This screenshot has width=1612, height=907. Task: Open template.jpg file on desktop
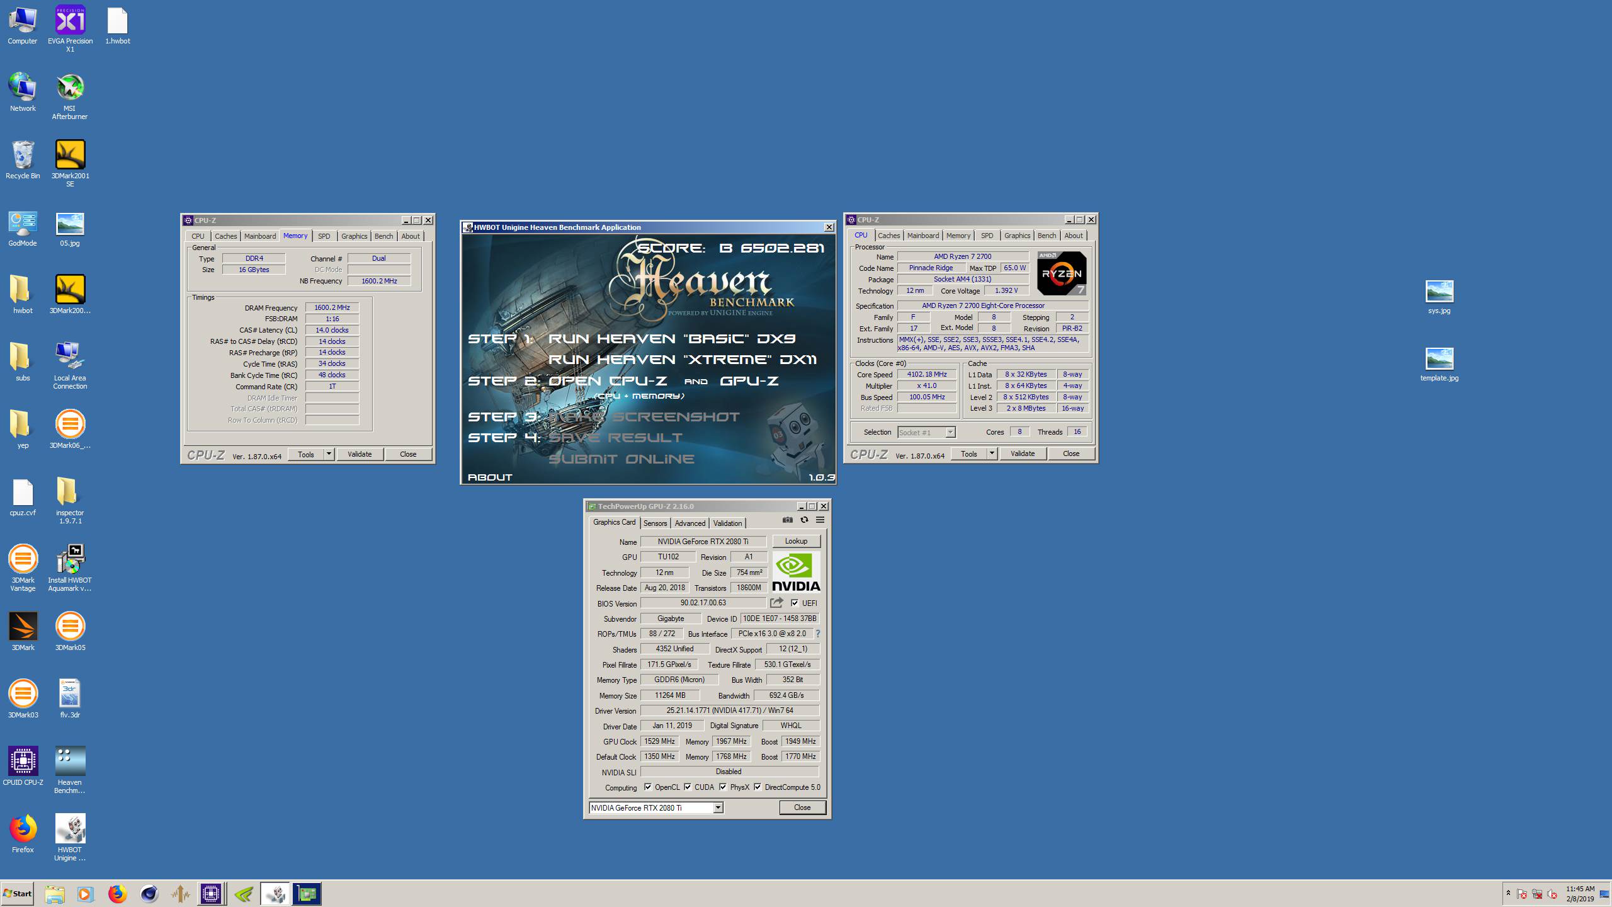(x=1439, y=364)
